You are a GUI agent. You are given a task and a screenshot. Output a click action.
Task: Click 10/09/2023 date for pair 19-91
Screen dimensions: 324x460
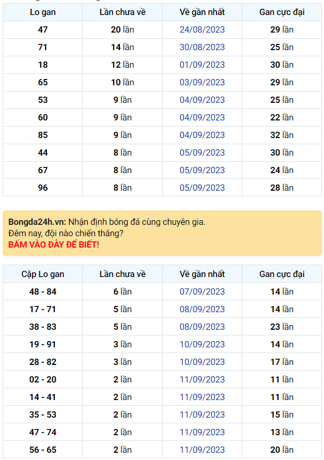pyautogui.click(x=202, y=344)
